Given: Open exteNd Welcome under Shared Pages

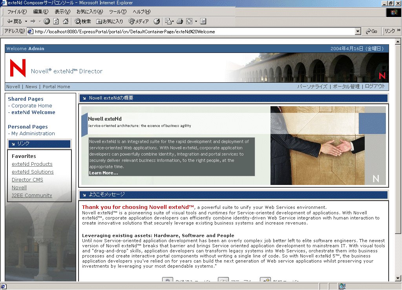Looking at the screenshot, I should [33, 112].
